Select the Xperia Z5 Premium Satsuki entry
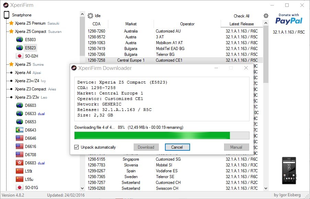This screenshot has width=310, height=199. [x=37, y=23]
